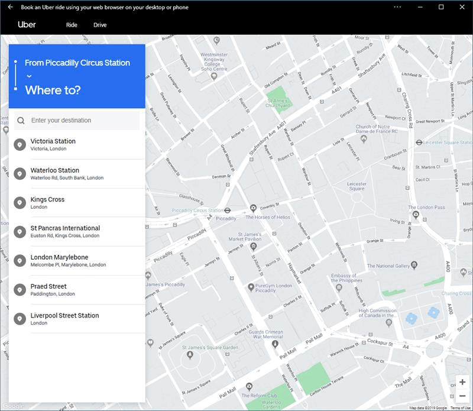The image size is (473, 411).
Task: Click the map zoom in plus button
Action: point(462,382)
